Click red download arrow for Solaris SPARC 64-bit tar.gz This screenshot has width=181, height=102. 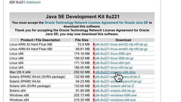[x=94, y=81]
